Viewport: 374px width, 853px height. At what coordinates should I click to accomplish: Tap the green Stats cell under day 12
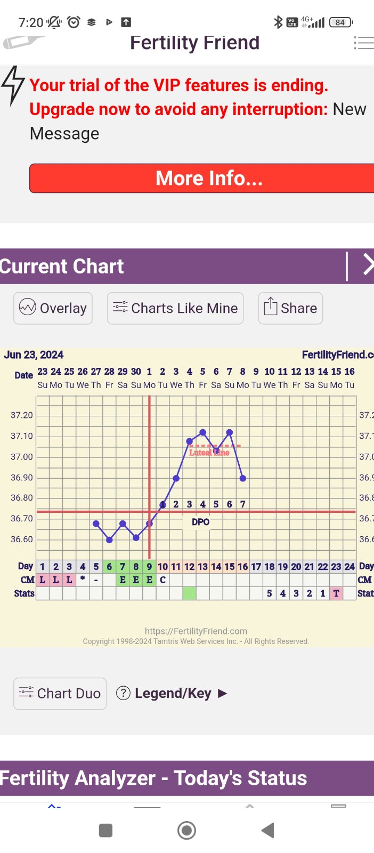(x=189, y=593)
